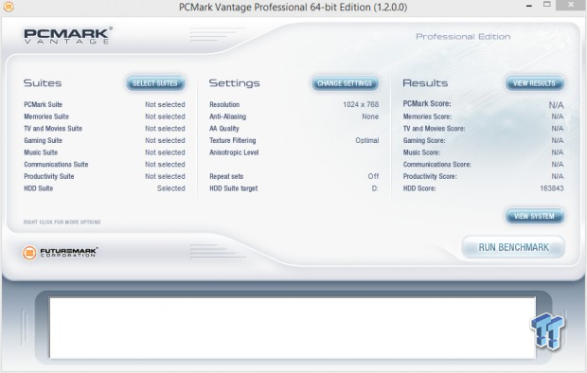Screen dimensions: 587x373
Task: Click the Settings section heading
Action: 235,83
